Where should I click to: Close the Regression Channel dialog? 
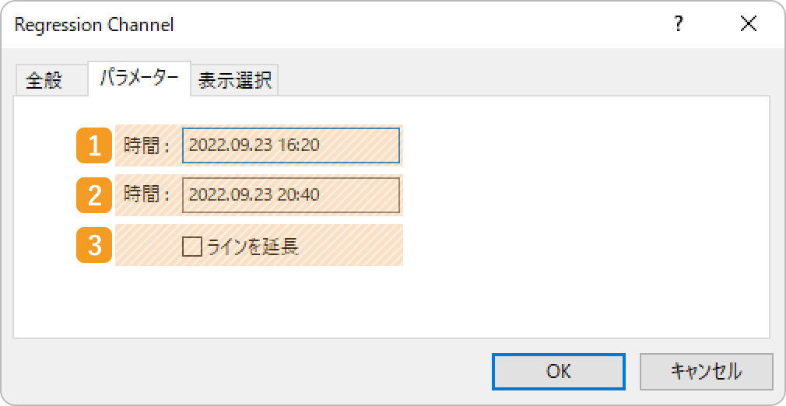749,24
